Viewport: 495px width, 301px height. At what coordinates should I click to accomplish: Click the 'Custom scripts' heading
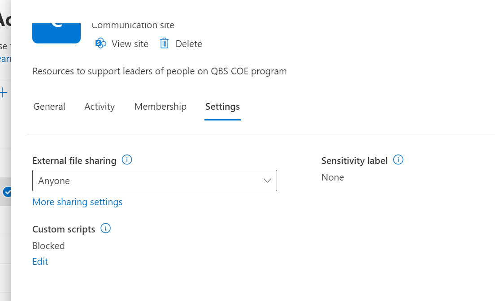point(64,229)
